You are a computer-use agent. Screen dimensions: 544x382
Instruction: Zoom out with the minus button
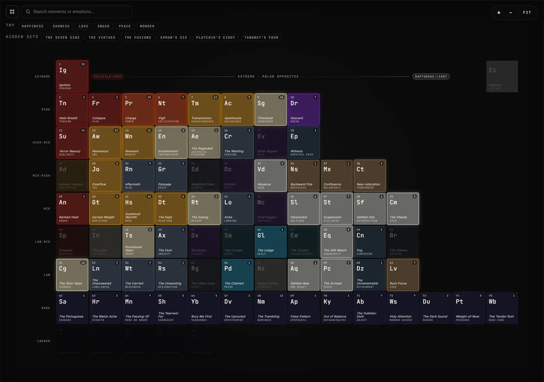(x=511, y=12)
